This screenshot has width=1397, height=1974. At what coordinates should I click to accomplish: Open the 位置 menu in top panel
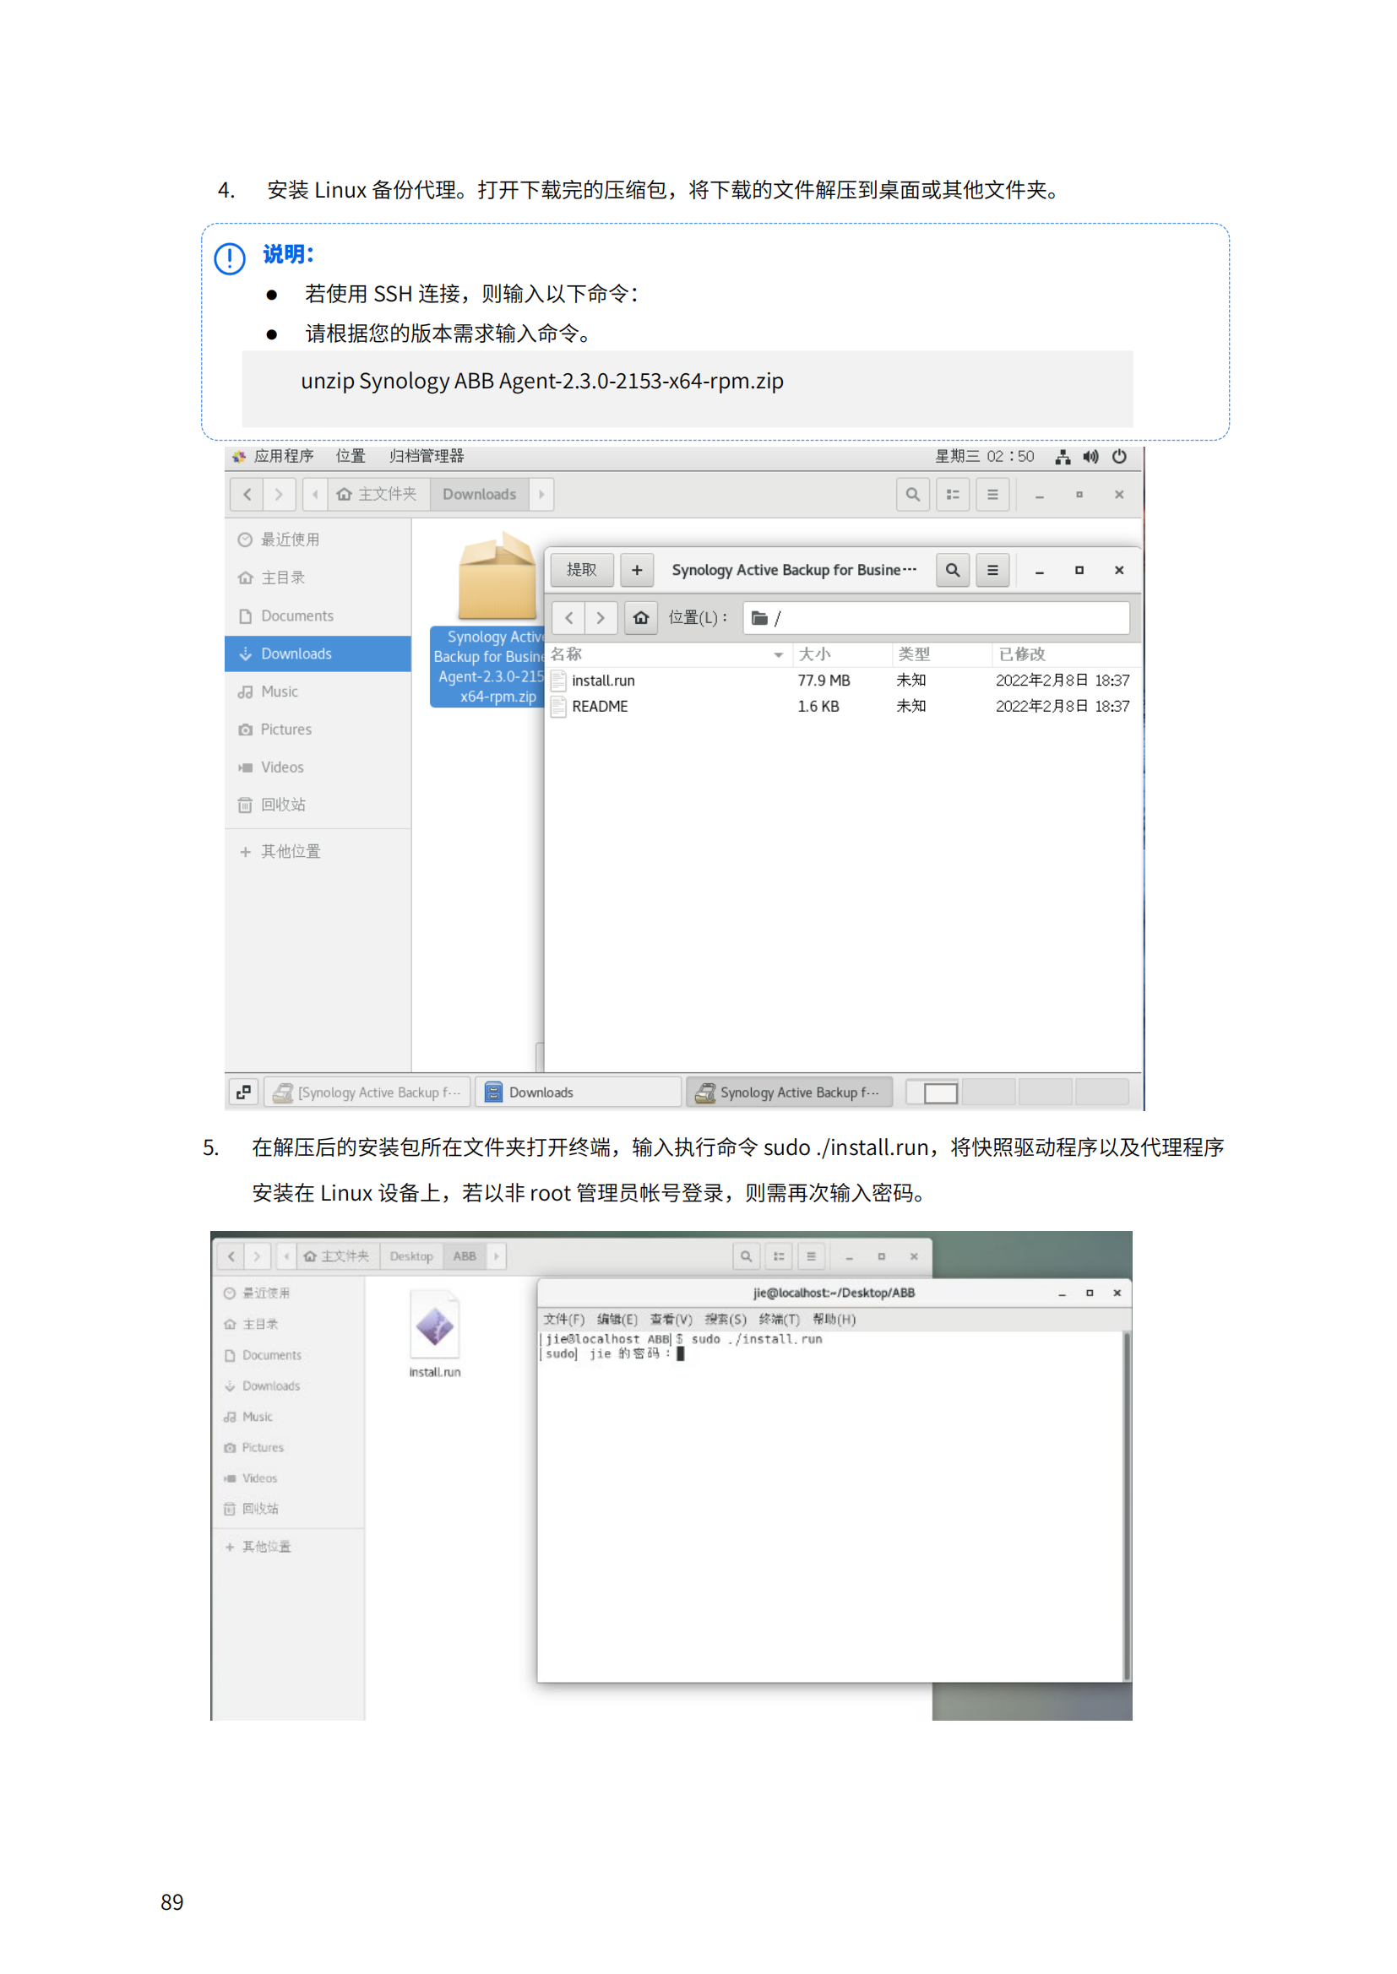click(x=351, y=457)
